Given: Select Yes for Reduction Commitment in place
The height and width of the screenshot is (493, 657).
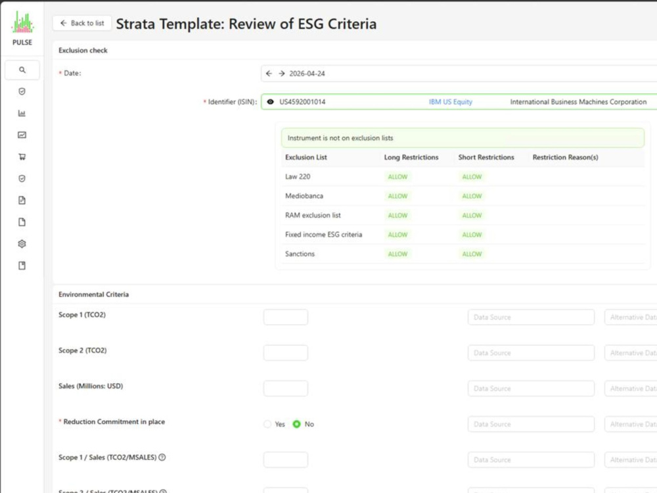Looking at the screenshot, I should pyautogui.click(x=267, y=424).
